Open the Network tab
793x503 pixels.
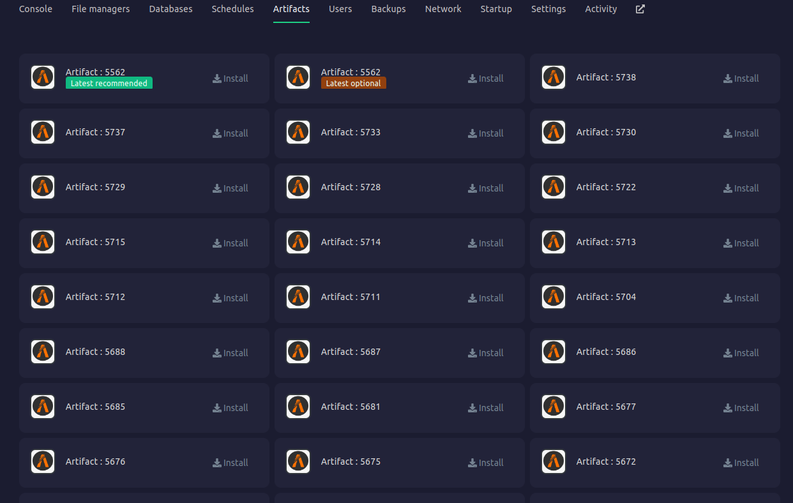[443, 9]
